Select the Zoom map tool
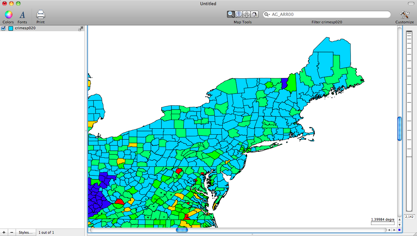Viewport: 417px width, 236px height. click(231, 14)
